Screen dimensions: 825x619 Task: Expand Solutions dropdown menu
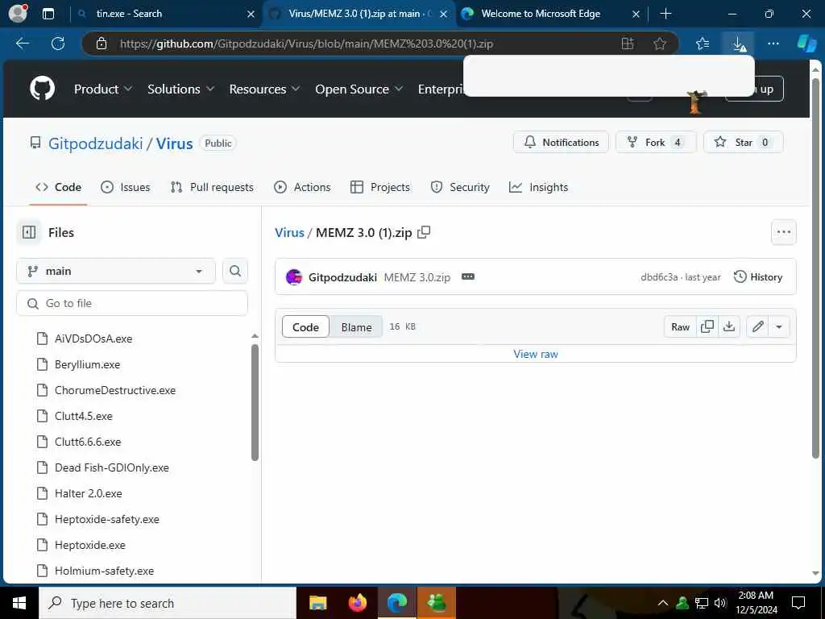180,89
